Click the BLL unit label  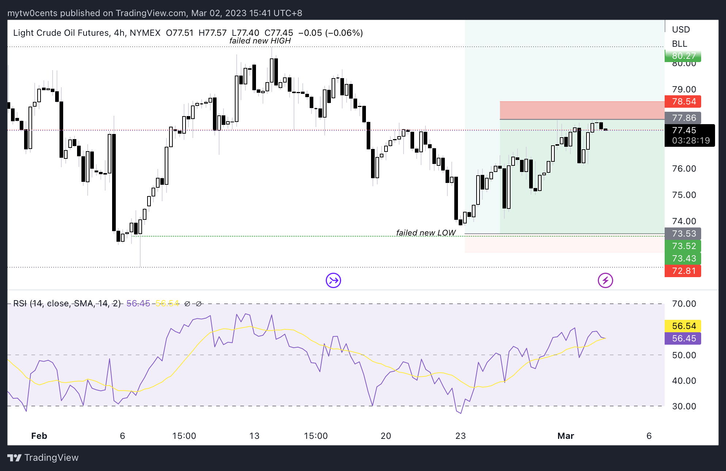coord(680,44)
